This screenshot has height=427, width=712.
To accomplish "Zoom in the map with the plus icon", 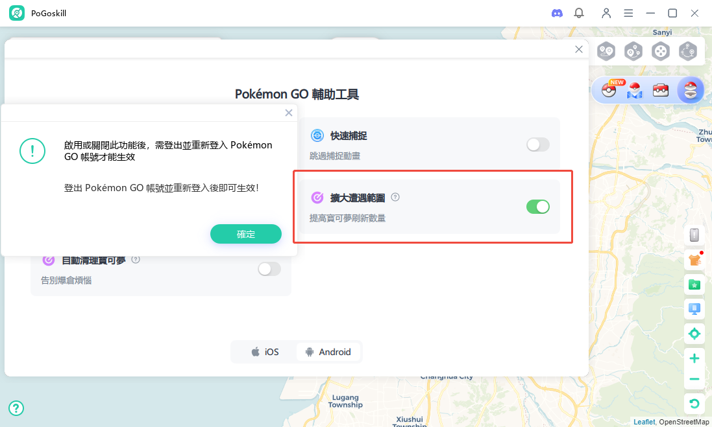I will 694,358.
